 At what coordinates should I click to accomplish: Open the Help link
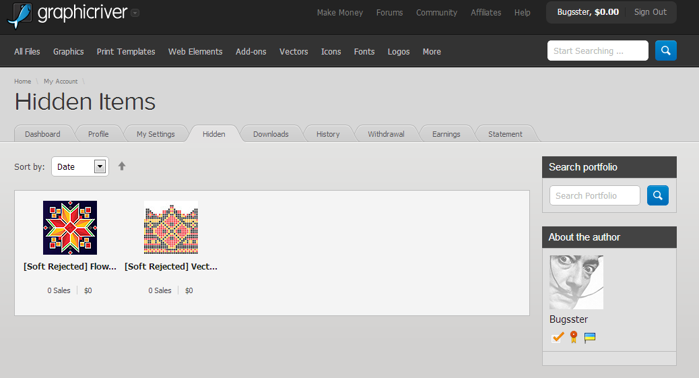pos(522,13)
